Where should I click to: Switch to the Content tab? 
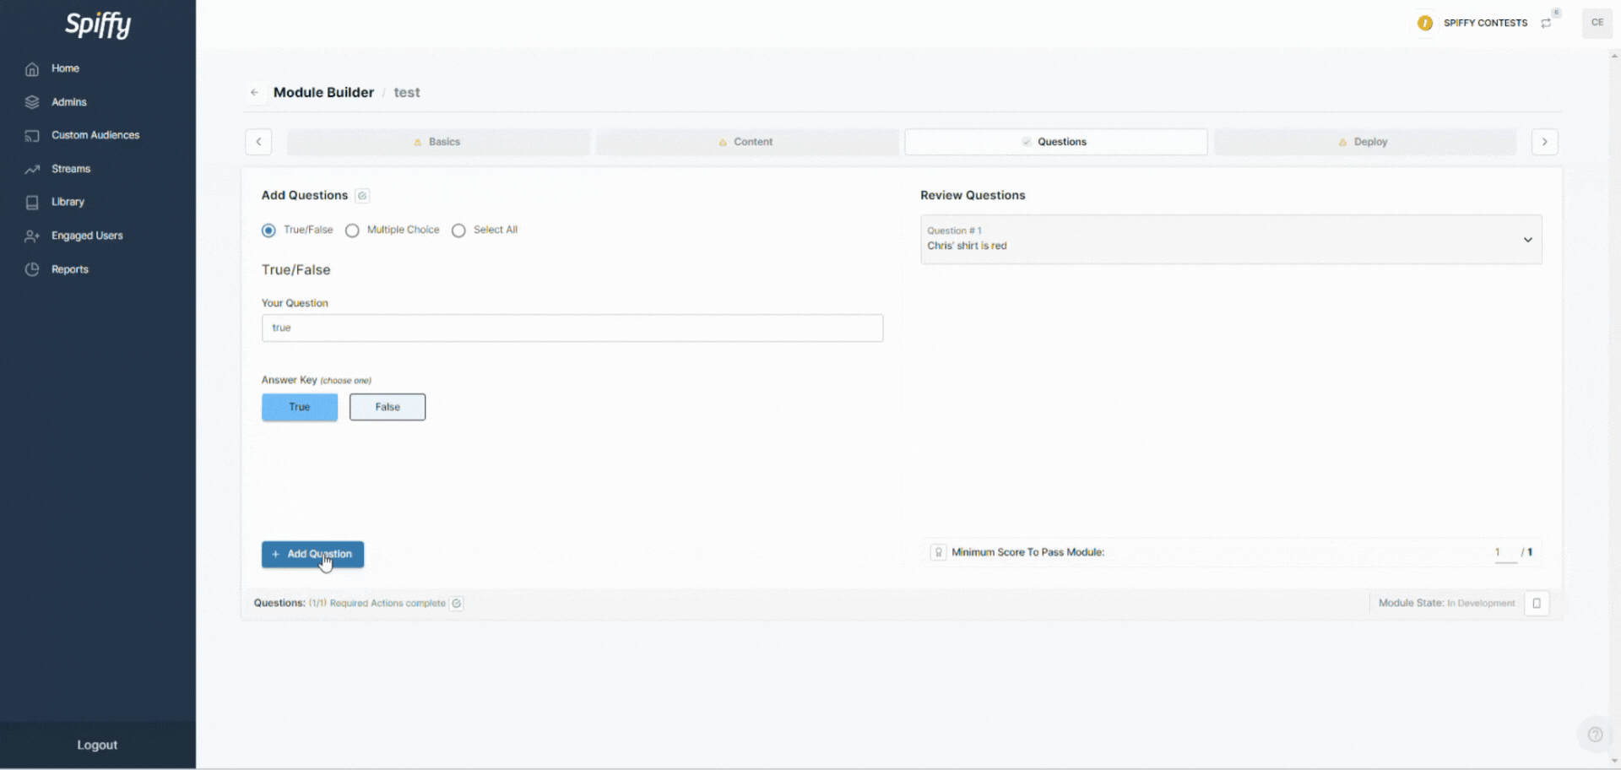pyautogui.click(x=746, y=142)
